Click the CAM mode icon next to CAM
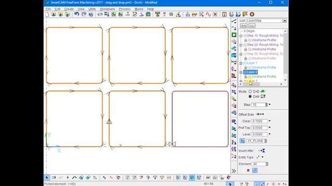Screen dimensions: 332x186 263,97
